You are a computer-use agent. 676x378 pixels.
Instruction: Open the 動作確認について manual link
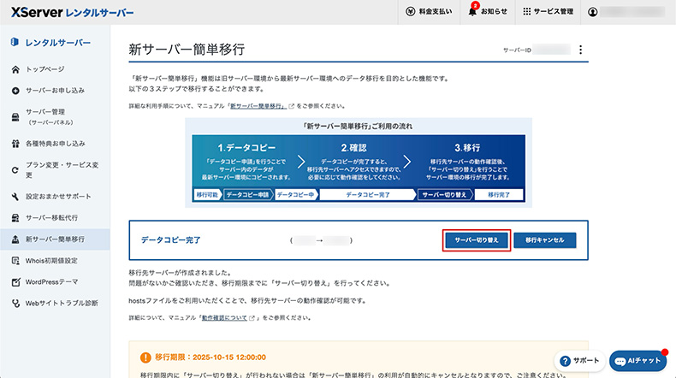[x=227, y=317]
